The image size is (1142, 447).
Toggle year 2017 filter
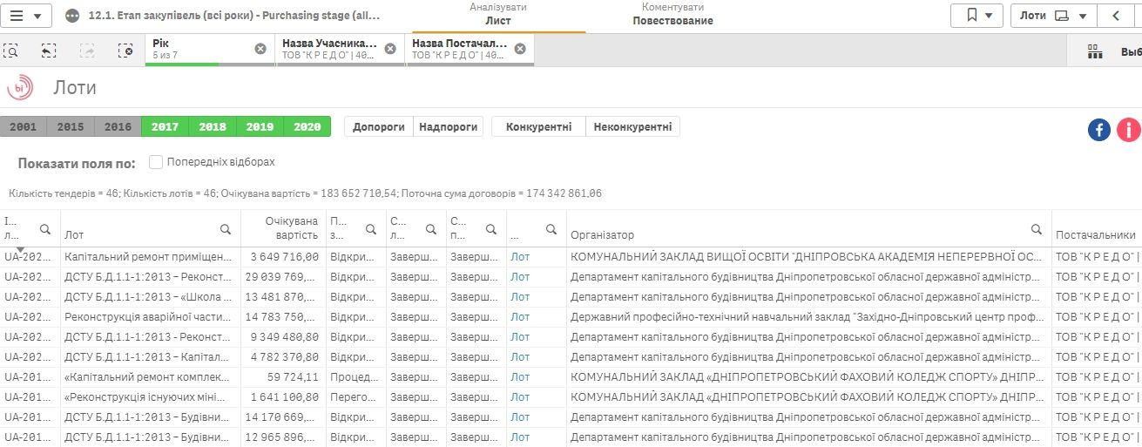pyautogui.click(x=165, y=127)
